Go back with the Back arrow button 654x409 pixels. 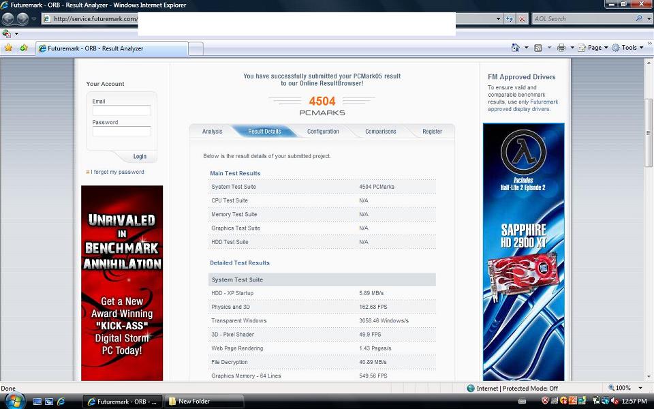tap(8, 18)
